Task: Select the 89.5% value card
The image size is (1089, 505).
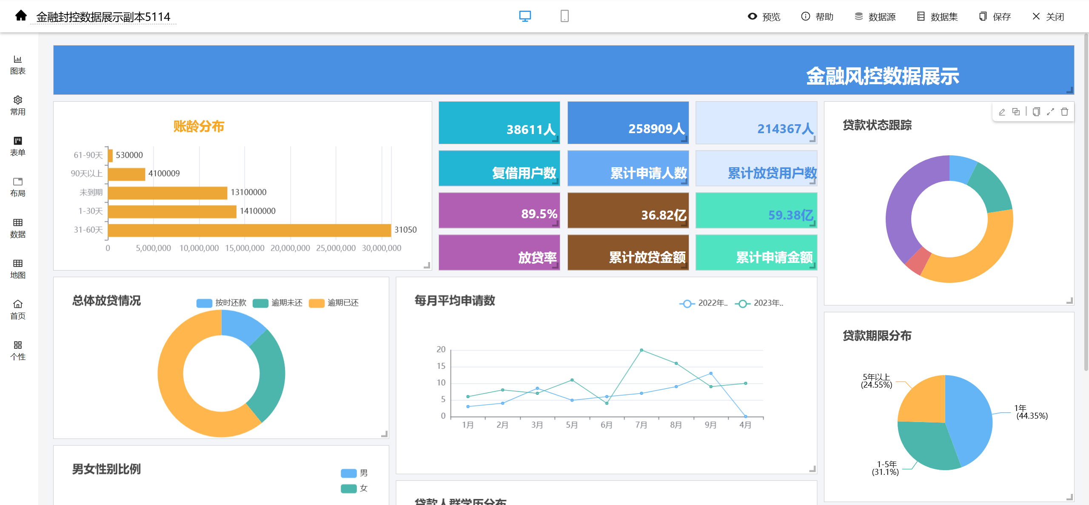Action: pos(499,210)
